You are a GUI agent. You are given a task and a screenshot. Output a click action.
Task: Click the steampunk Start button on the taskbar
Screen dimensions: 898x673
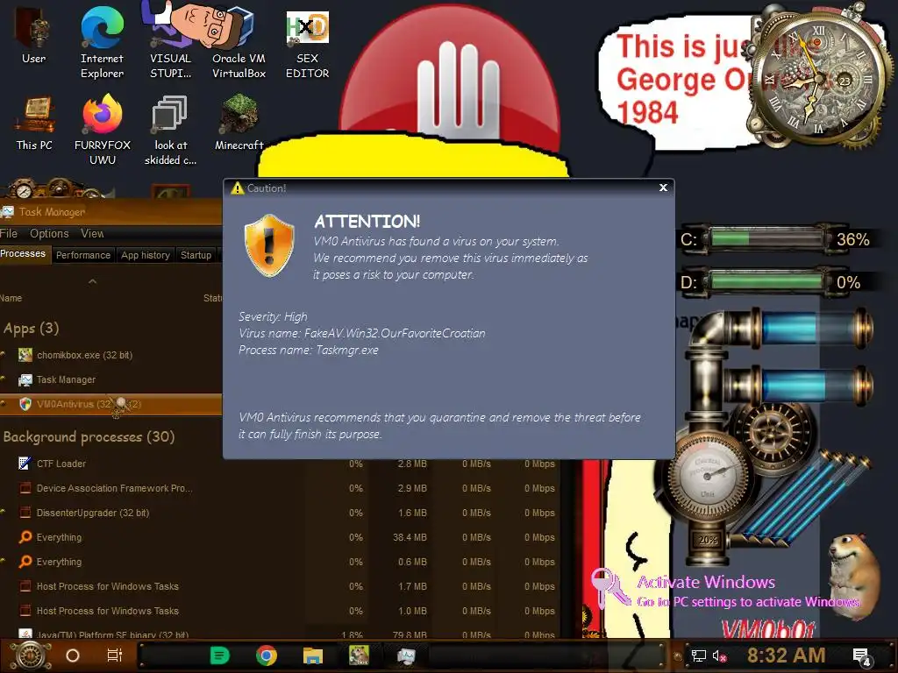tap(31, 655)
